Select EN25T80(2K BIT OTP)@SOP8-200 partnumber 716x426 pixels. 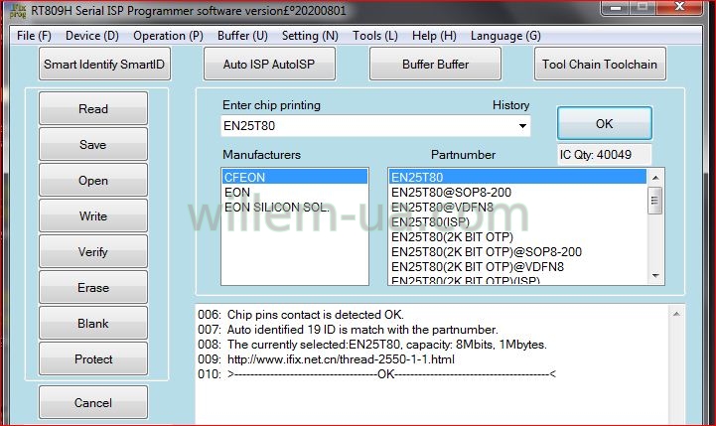point(517,252)
